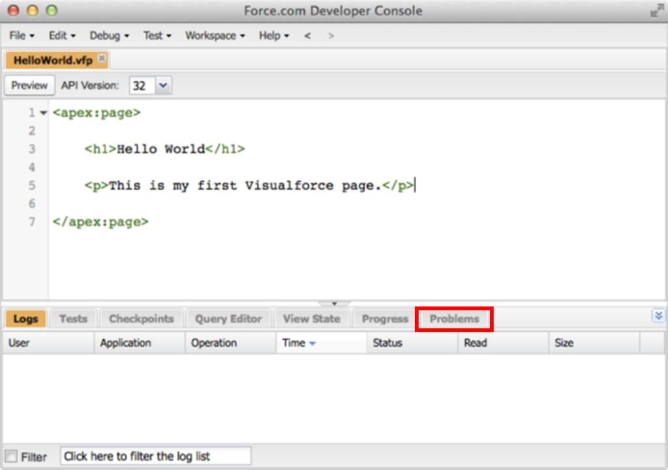Image resolution: width=668 pixels, height=470 pixels.
Task: Collapse the panel with the double-chevron icon
Action: click(658, 316)
